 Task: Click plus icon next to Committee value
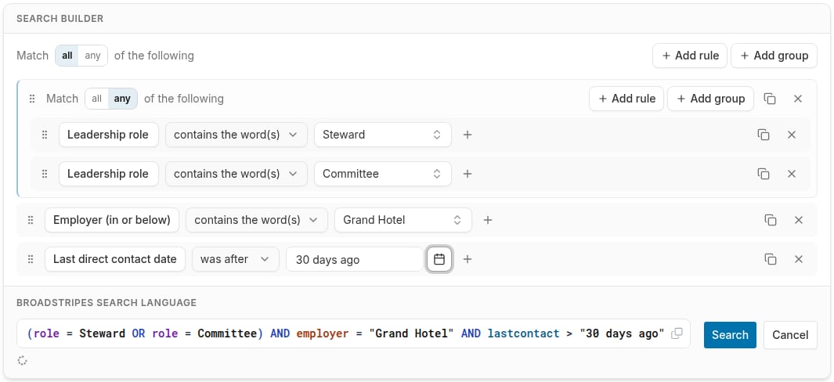click(468, 174)
